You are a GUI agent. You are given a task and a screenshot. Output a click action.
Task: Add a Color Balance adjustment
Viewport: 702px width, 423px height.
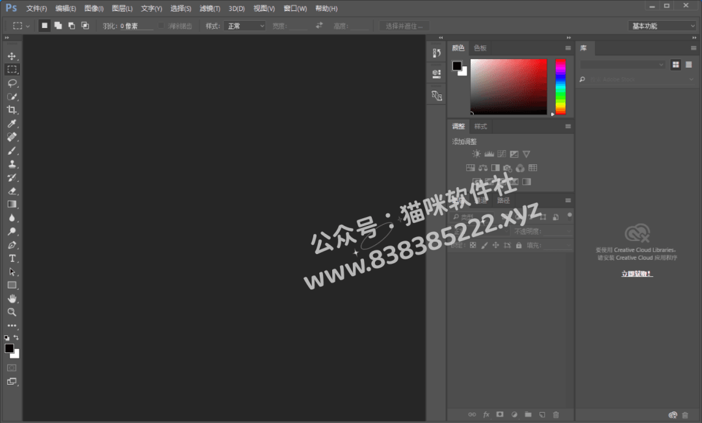(482, 168)
